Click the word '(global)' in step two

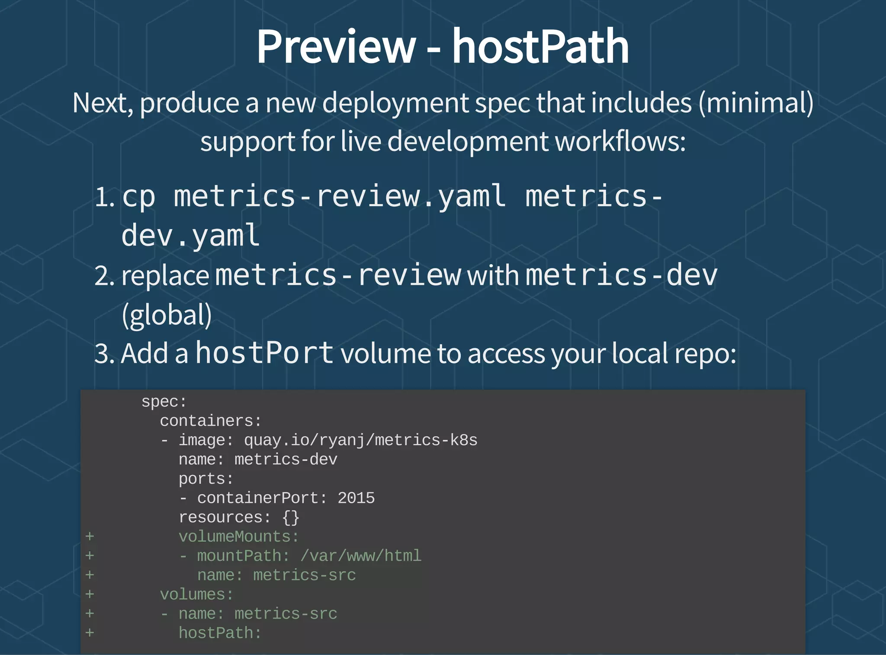[167, 315]
